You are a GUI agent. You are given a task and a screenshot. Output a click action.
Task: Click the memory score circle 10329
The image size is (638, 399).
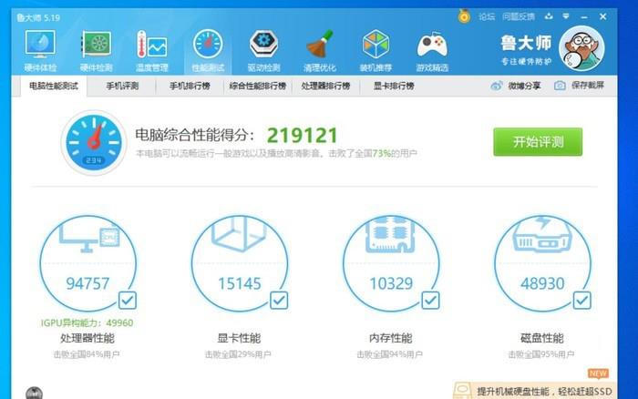point(391,263)
